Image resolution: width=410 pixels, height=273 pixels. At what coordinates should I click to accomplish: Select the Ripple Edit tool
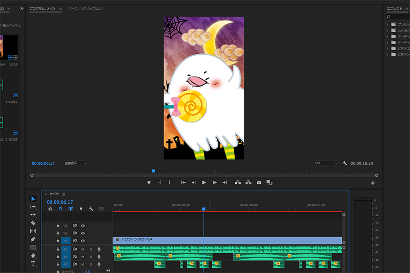pos(33,215)
